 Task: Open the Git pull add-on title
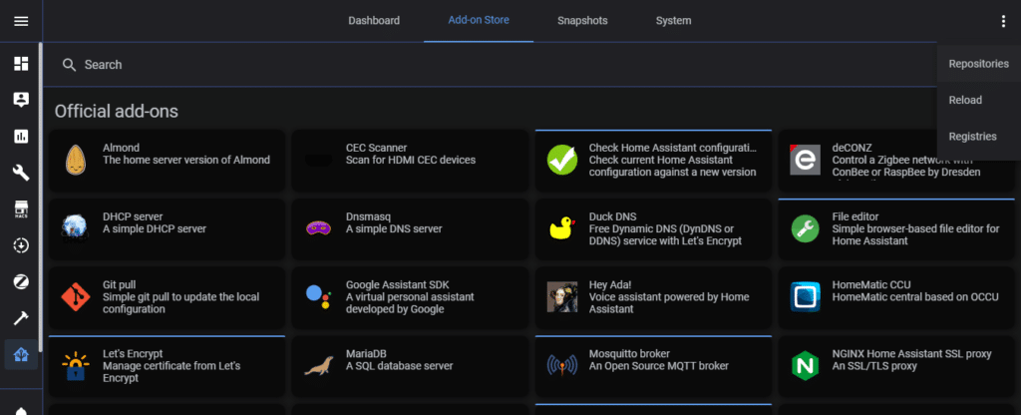point(121,284)
